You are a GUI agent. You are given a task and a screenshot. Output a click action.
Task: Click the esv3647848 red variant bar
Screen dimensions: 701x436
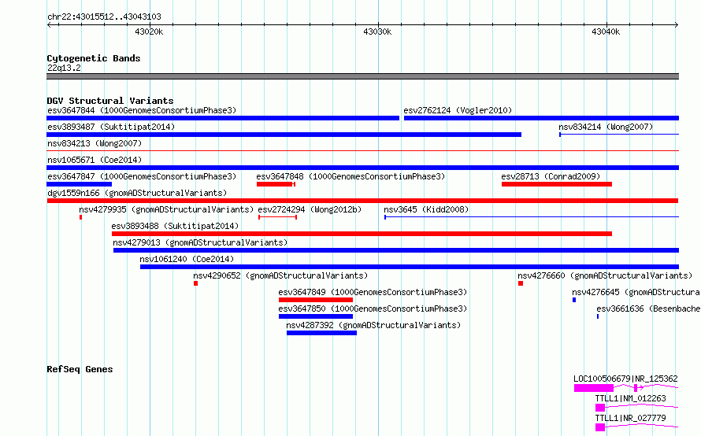[276, 184]
